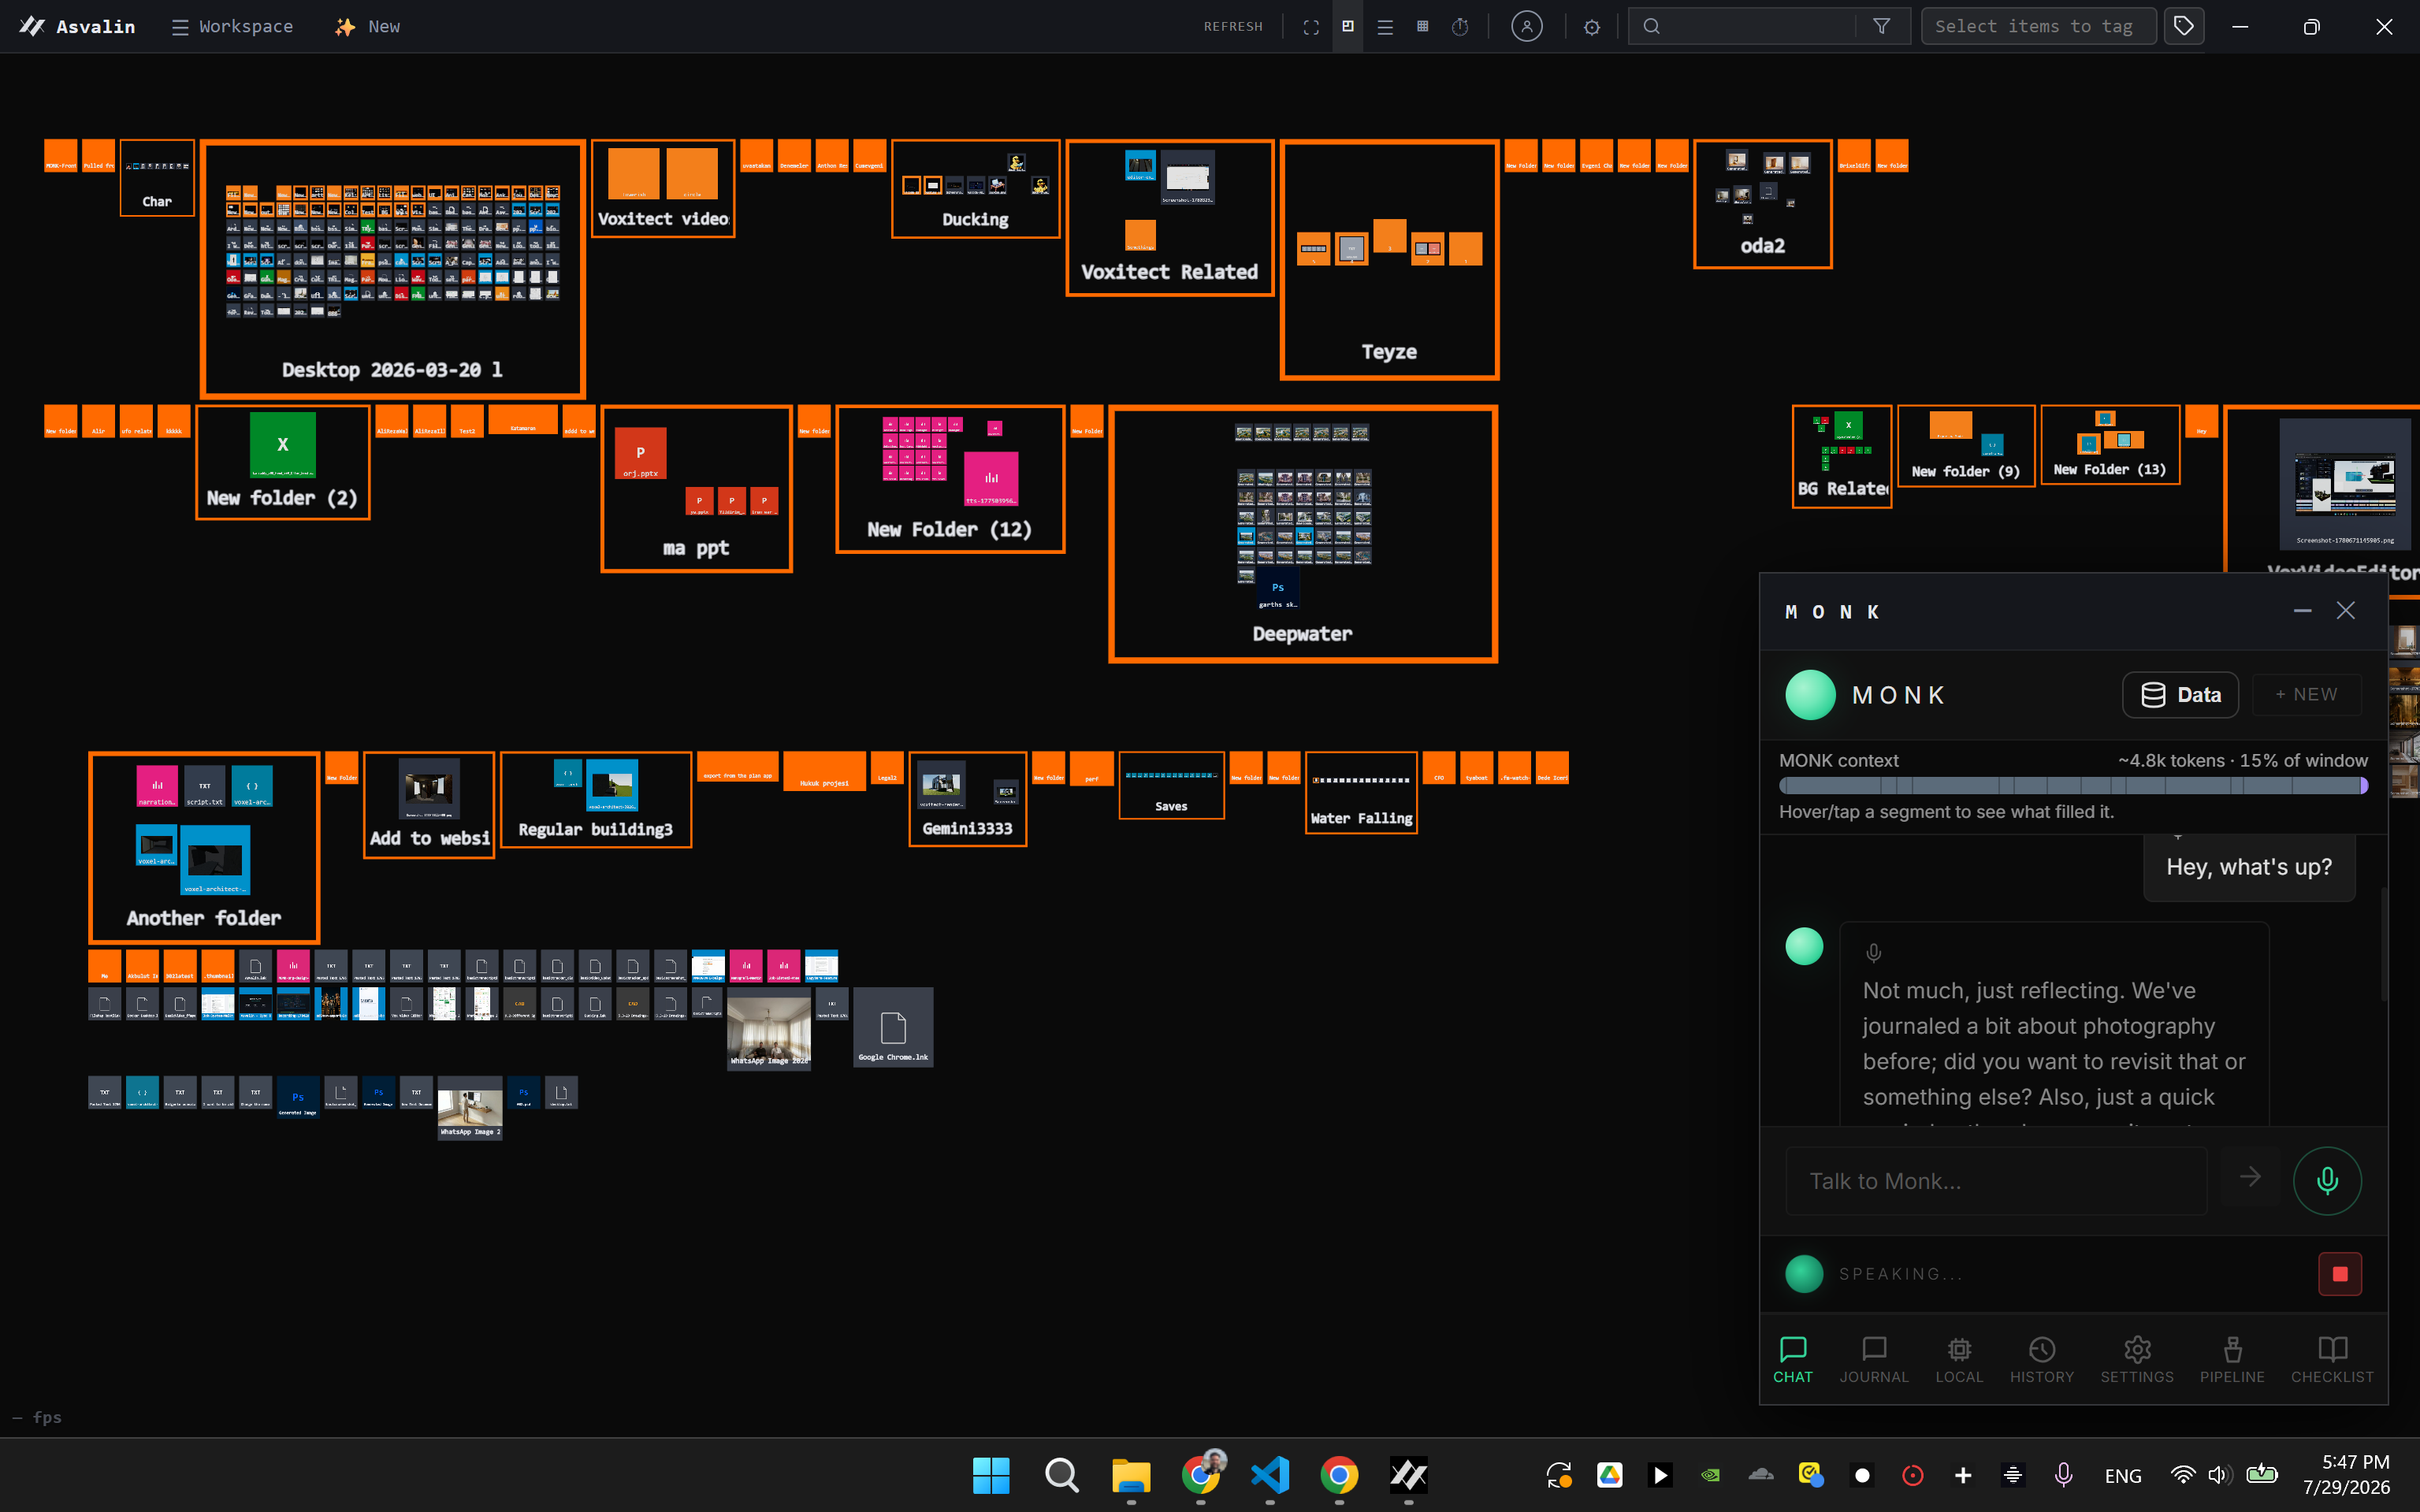Switch to the LOCAL tab
Screen dimensions: 2420x1512
(1959, 1360)
